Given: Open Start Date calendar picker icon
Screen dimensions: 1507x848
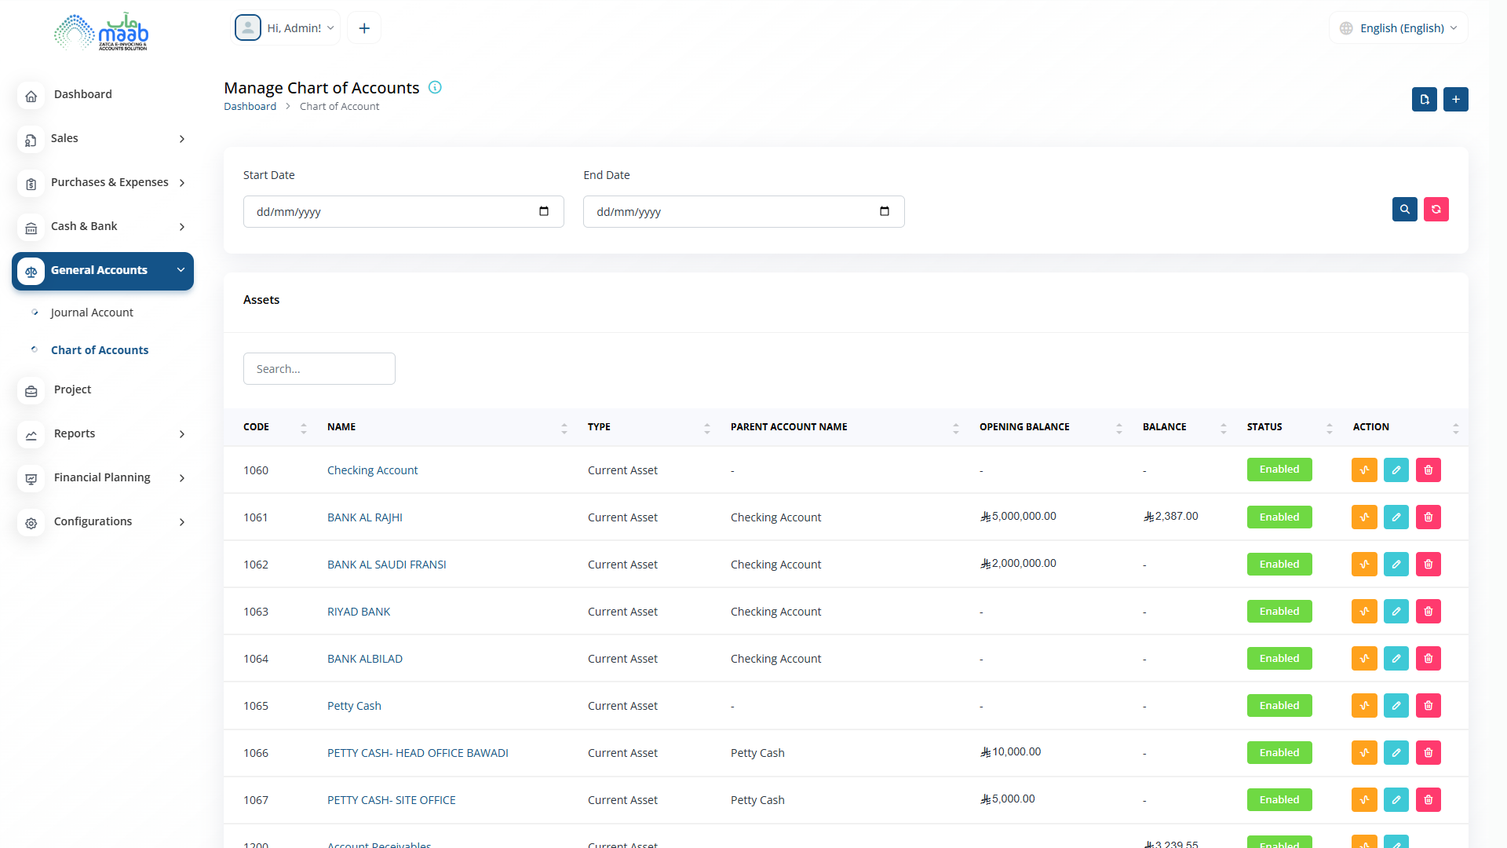Looking at the screenshot, I should point(544,211).
